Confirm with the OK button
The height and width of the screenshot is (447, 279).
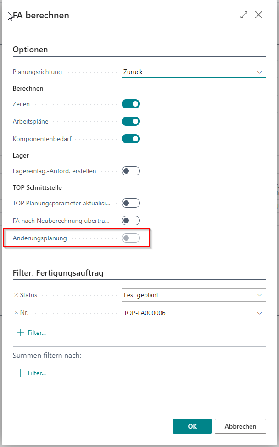pos(192,426)
